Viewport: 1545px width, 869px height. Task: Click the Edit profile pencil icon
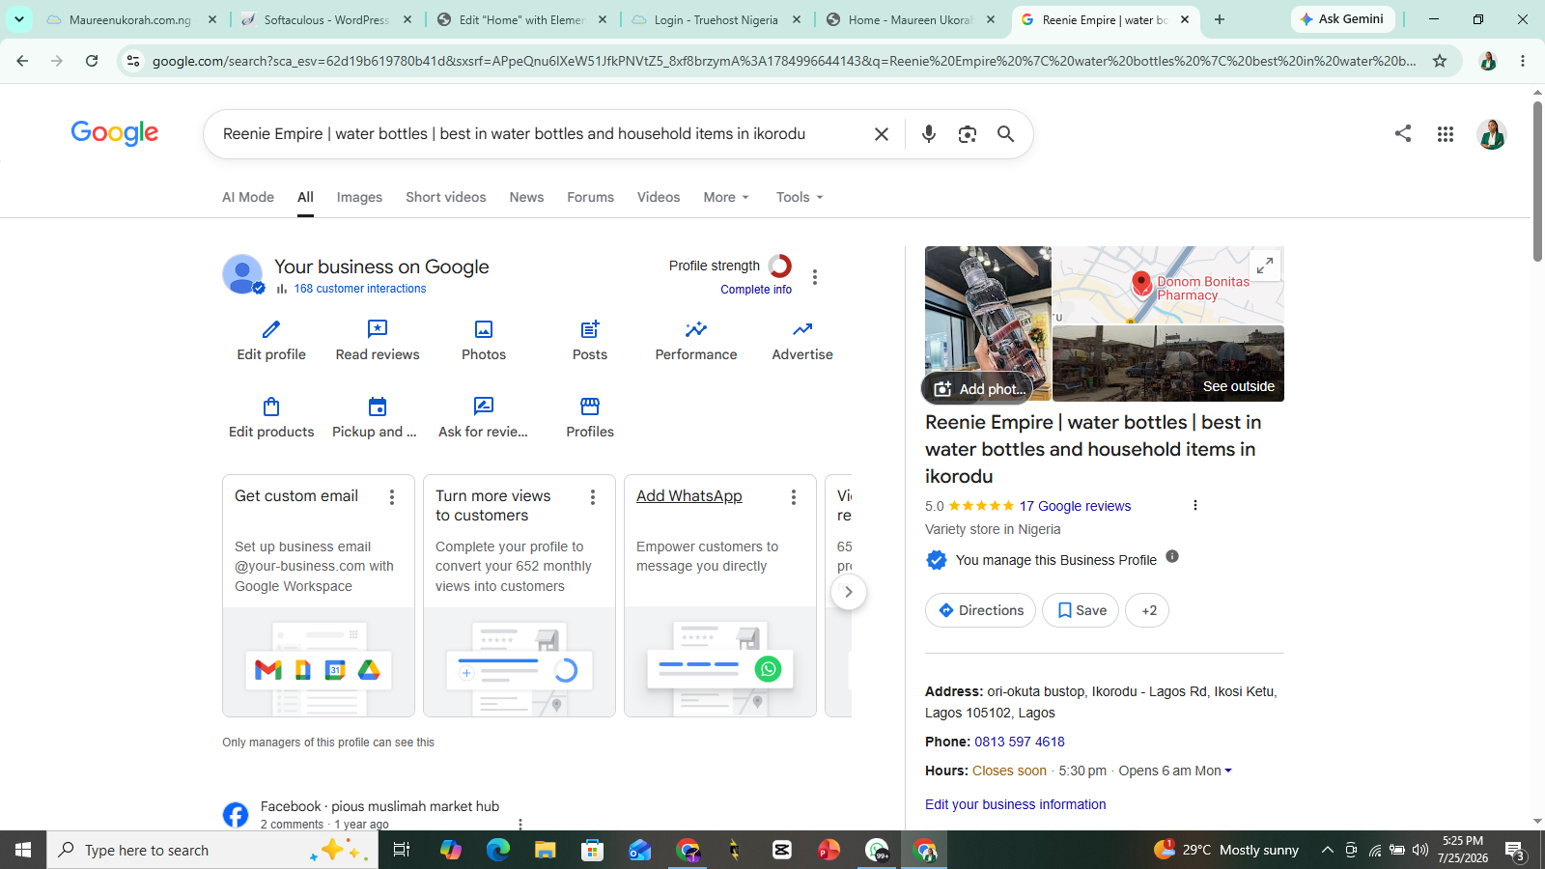[271, 329]
